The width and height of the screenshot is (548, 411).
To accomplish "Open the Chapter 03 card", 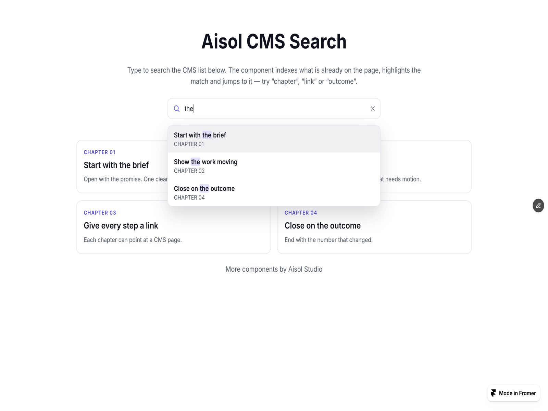I will (x=173, y=227).
